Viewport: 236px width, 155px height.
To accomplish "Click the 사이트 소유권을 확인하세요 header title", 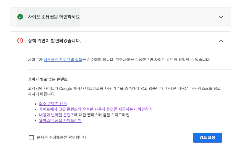I will [x=54, y=17].
